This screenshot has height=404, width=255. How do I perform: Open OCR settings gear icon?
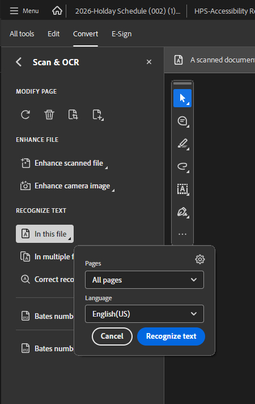click(x=200, y=259)
